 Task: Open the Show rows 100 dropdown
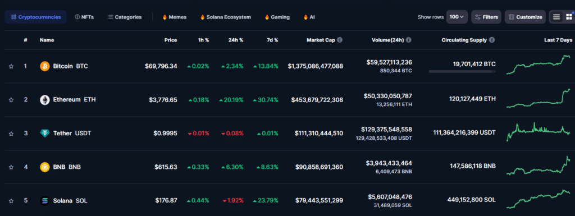tap(457, 17)
